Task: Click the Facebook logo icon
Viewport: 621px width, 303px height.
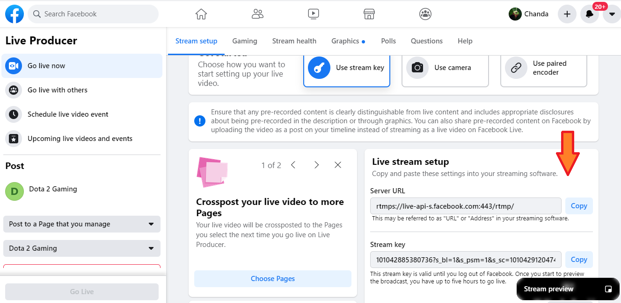Action: [x=15, y=14]
